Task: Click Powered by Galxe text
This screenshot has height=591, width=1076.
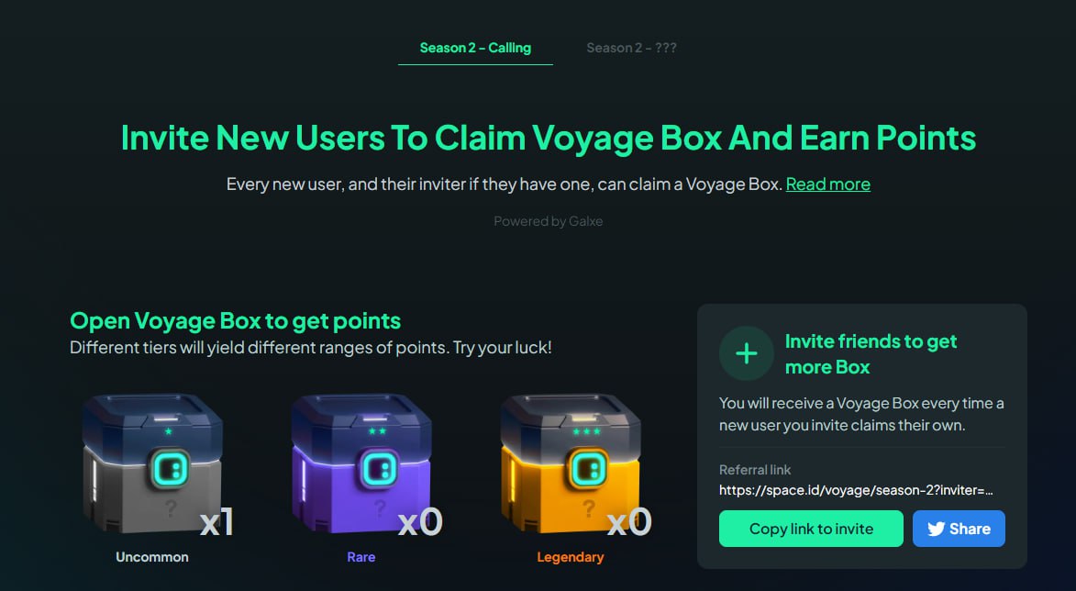Action: point(549,221)
